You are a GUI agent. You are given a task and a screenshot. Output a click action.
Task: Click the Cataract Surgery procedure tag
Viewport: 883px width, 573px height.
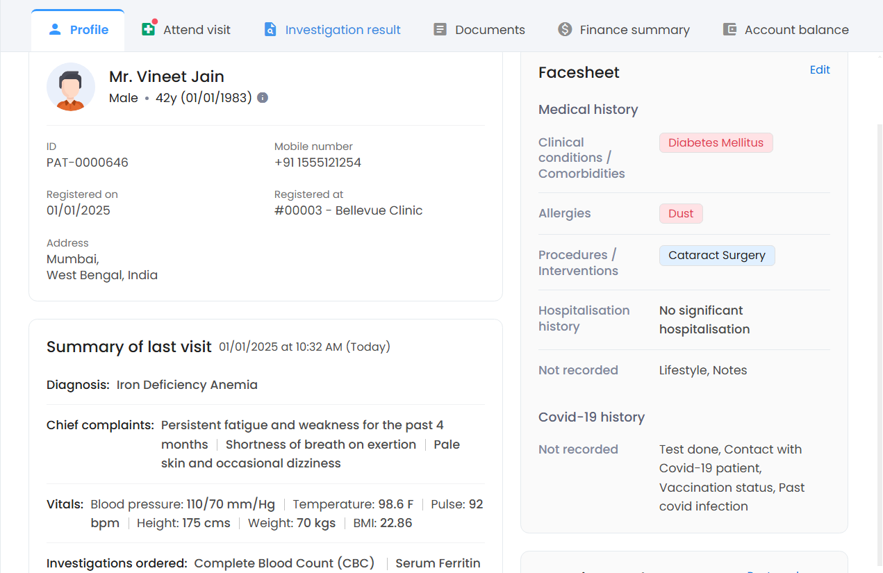pyautogui.click(x=716, y=256)
